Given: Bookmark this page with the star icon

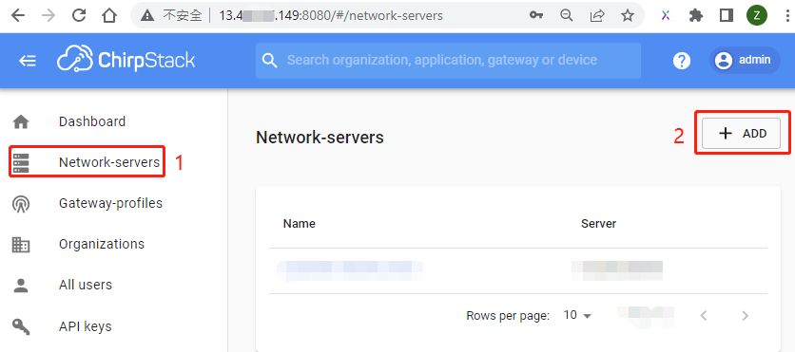Looking at the screenshot, I should pos(628,16).
